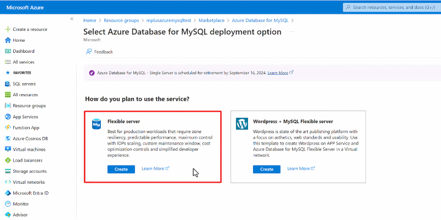The image size is (441, 220).
Task: Click the search magnifier icon in top bar
Action: (348, 7)
